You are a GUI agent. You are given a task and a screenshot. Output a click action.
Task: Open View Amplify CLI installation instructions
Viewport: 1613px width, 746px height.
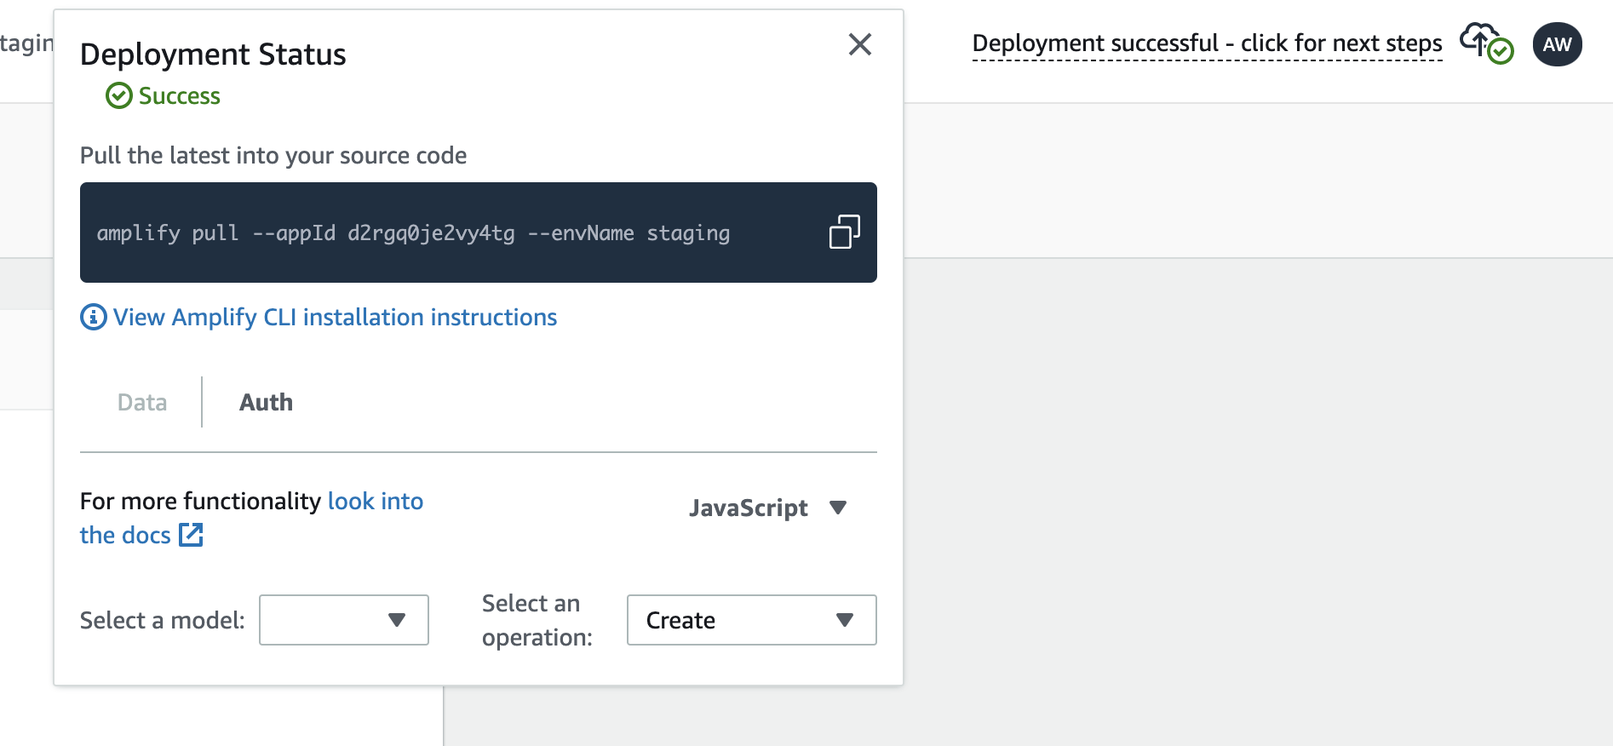click(335, 317)
